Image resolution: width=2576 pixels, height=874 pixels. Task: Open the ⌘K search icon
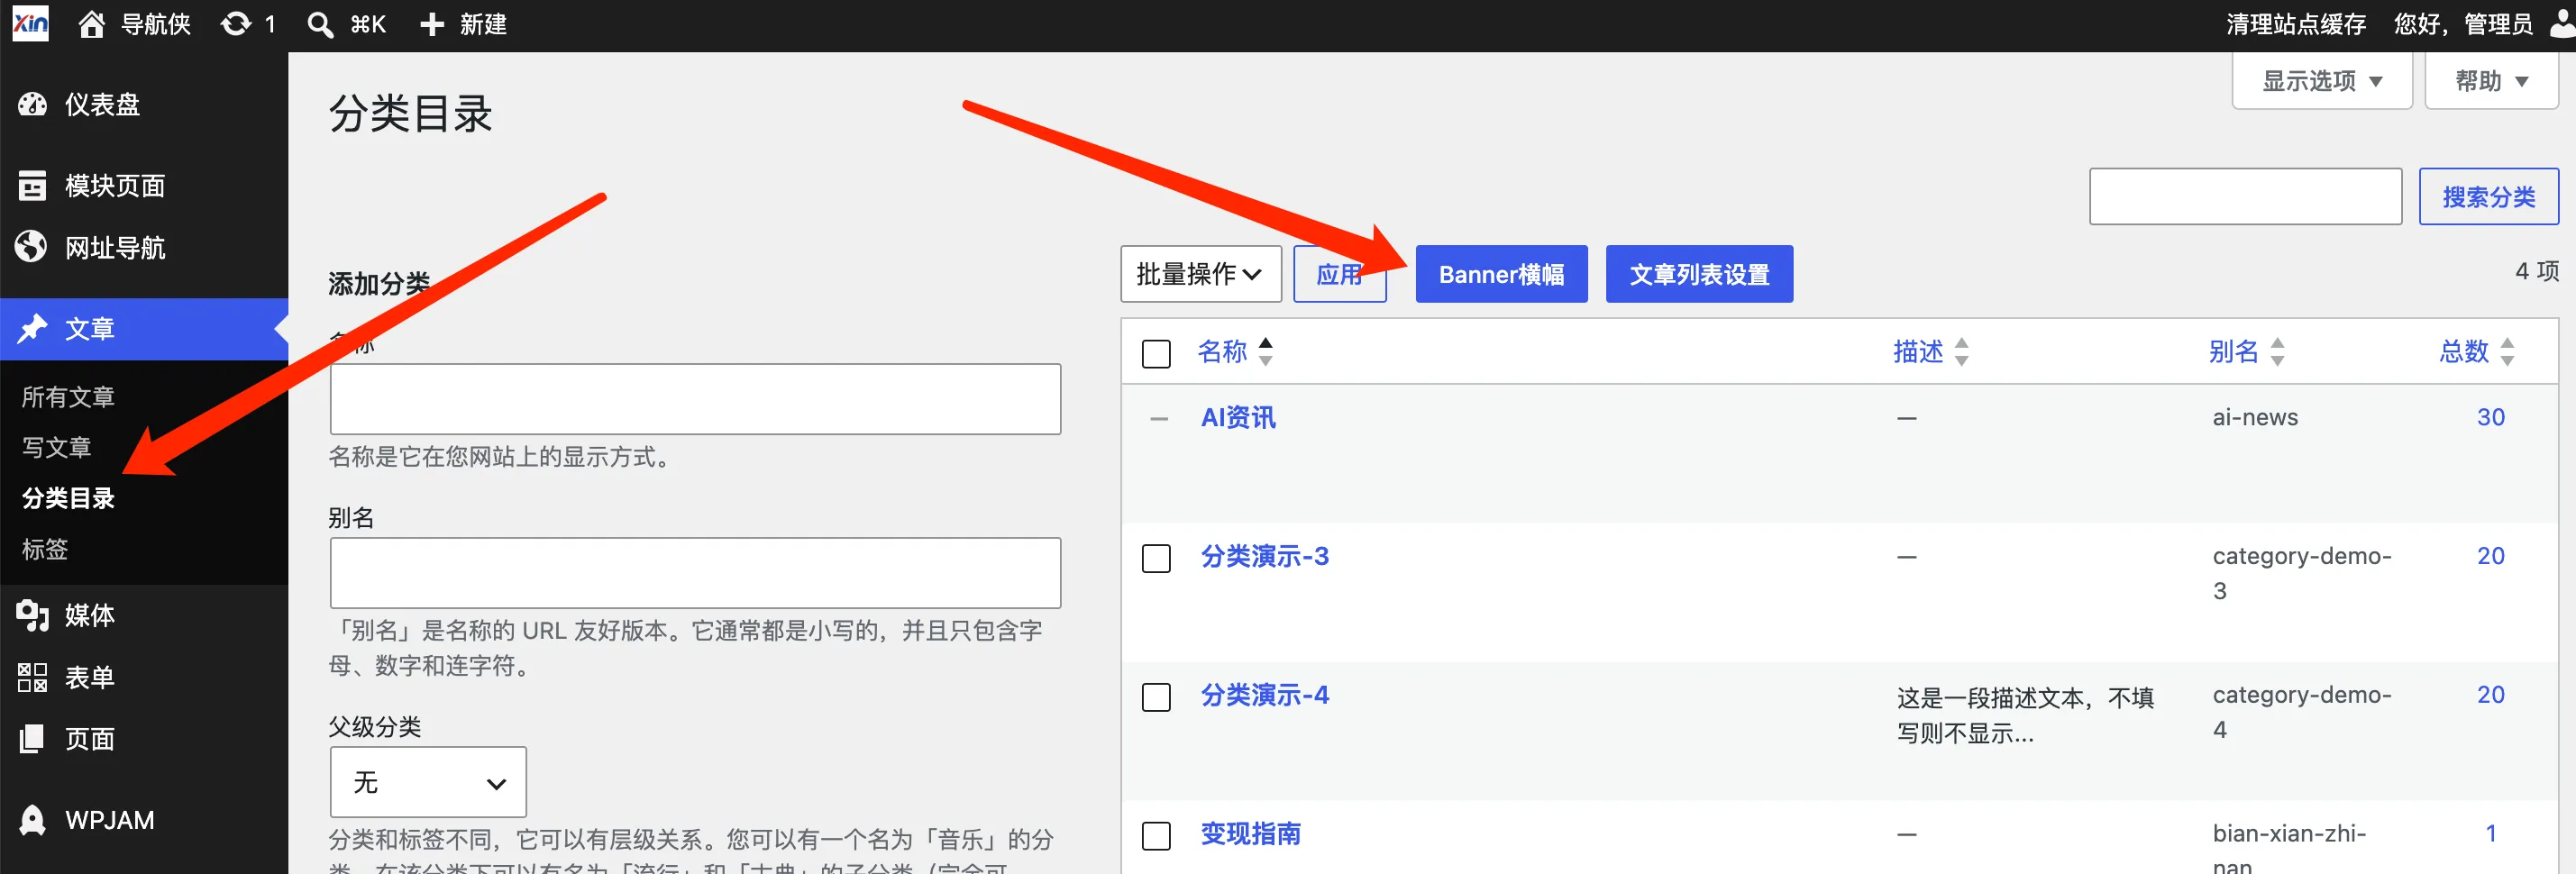click(320, 24)
